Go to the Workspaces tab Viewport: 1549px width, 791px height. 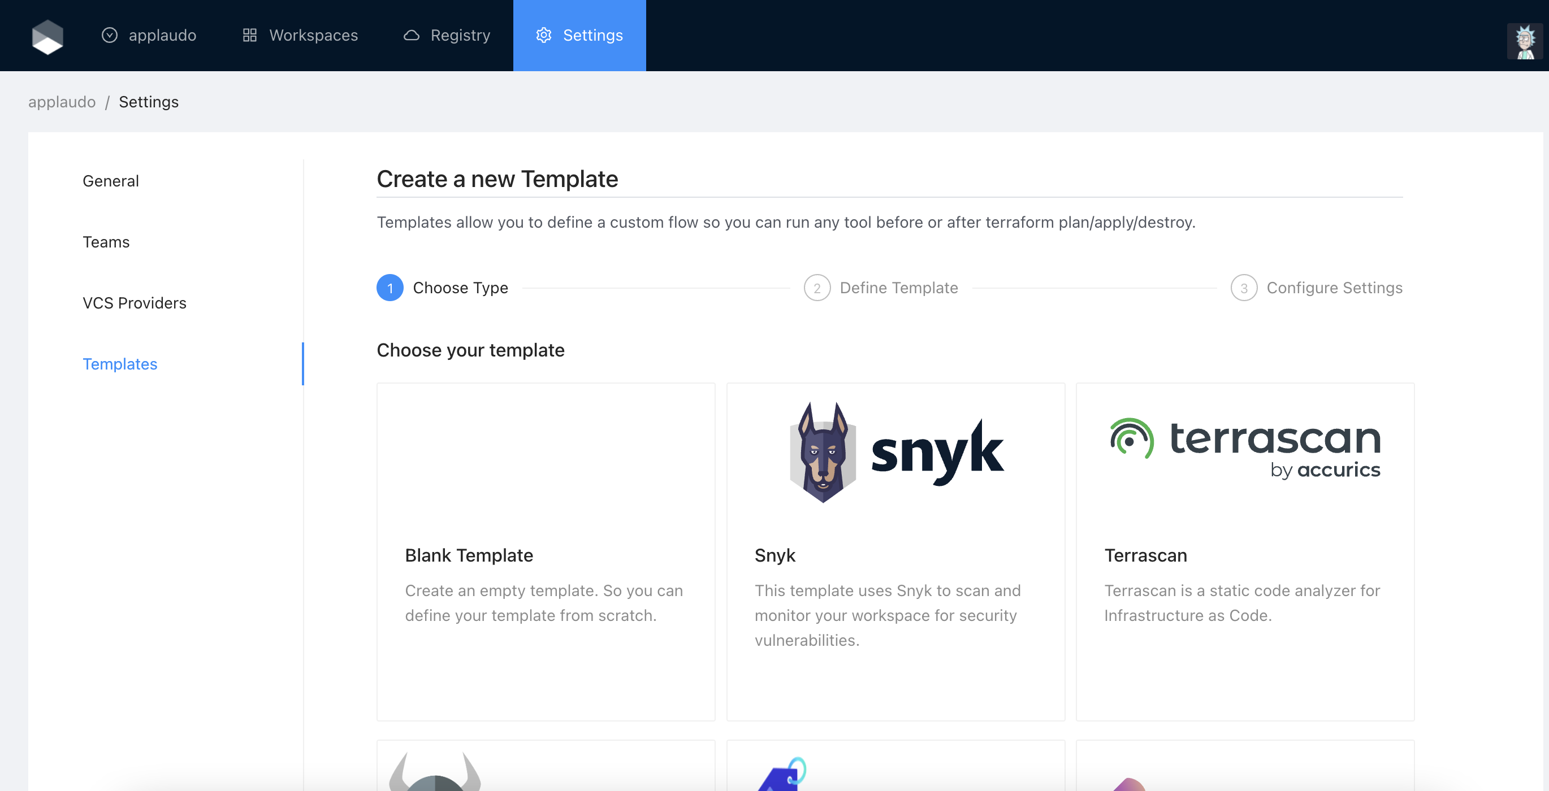(x=300, y=36)
